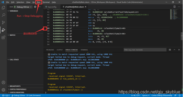183x97 pixels.
Task: Click the feedback icon in status bar
Action: point(175,95)
